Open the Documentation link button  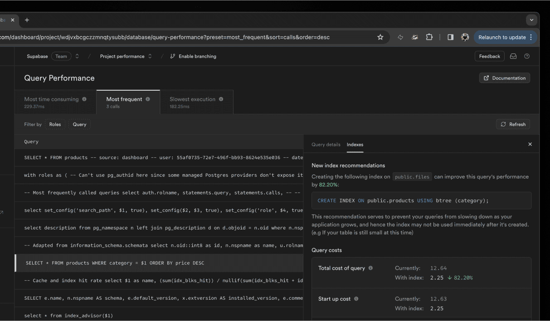point(505,78)
